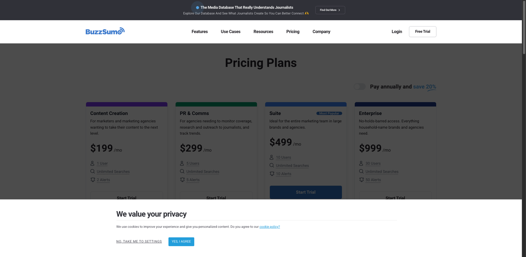The height and width of the screenshot is (257, 526).
Task: Start Trial for the Suite plan
Action: tap(306, 192)
